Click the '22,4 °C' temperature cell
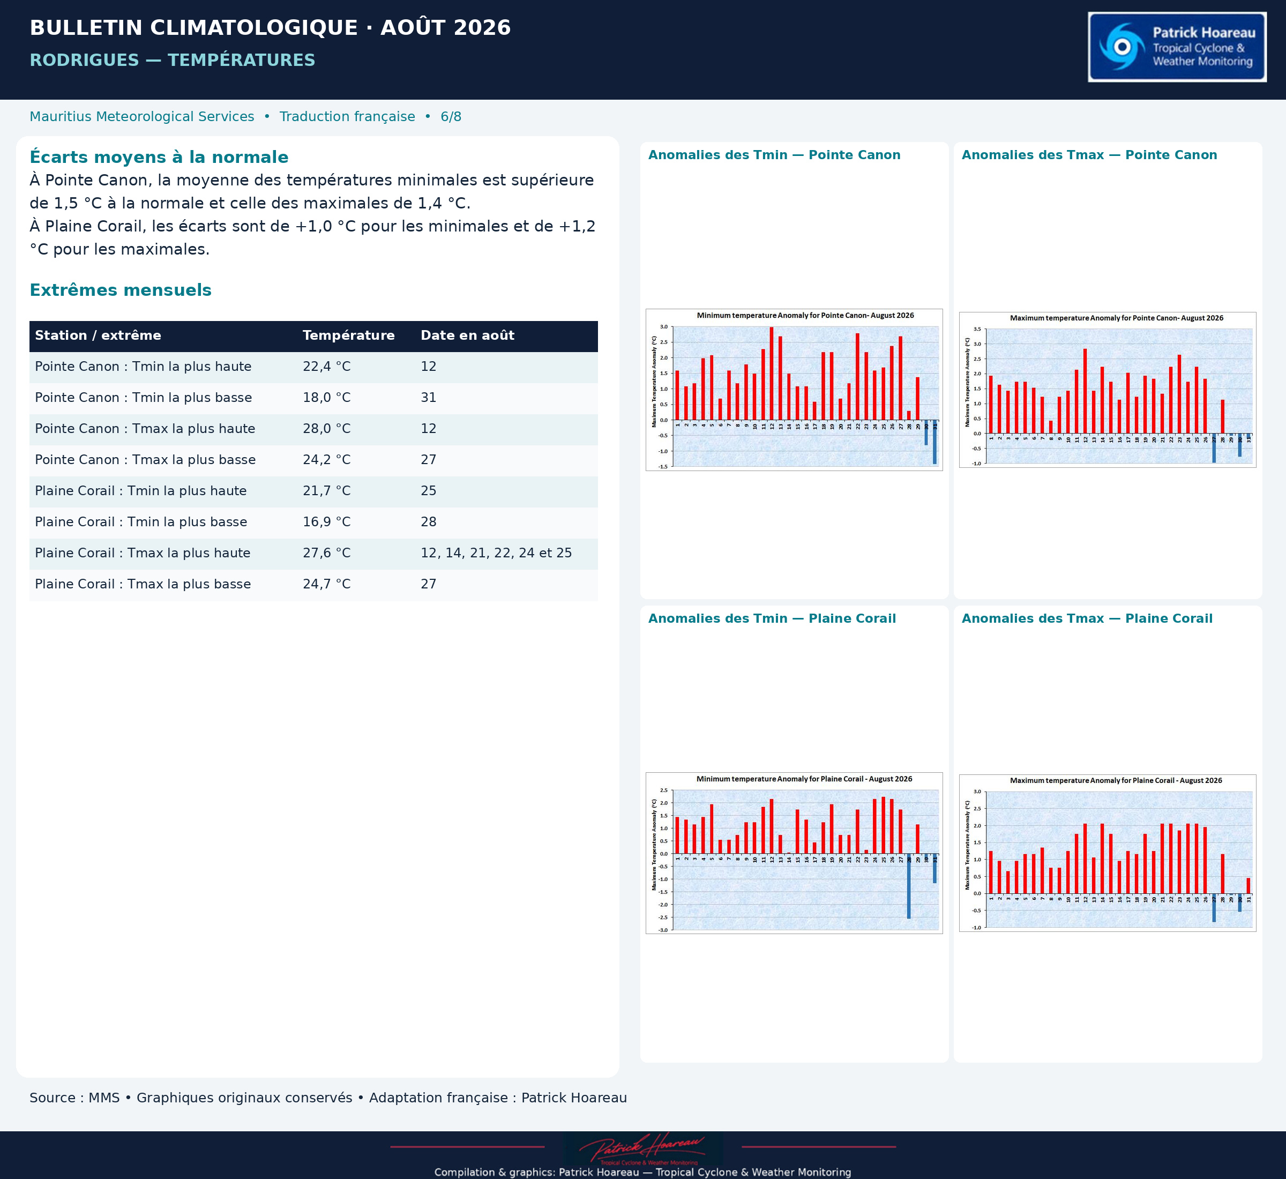The width and height of the screenshot is (1286, 1179). pyautogui.click(x=327, y=367)
